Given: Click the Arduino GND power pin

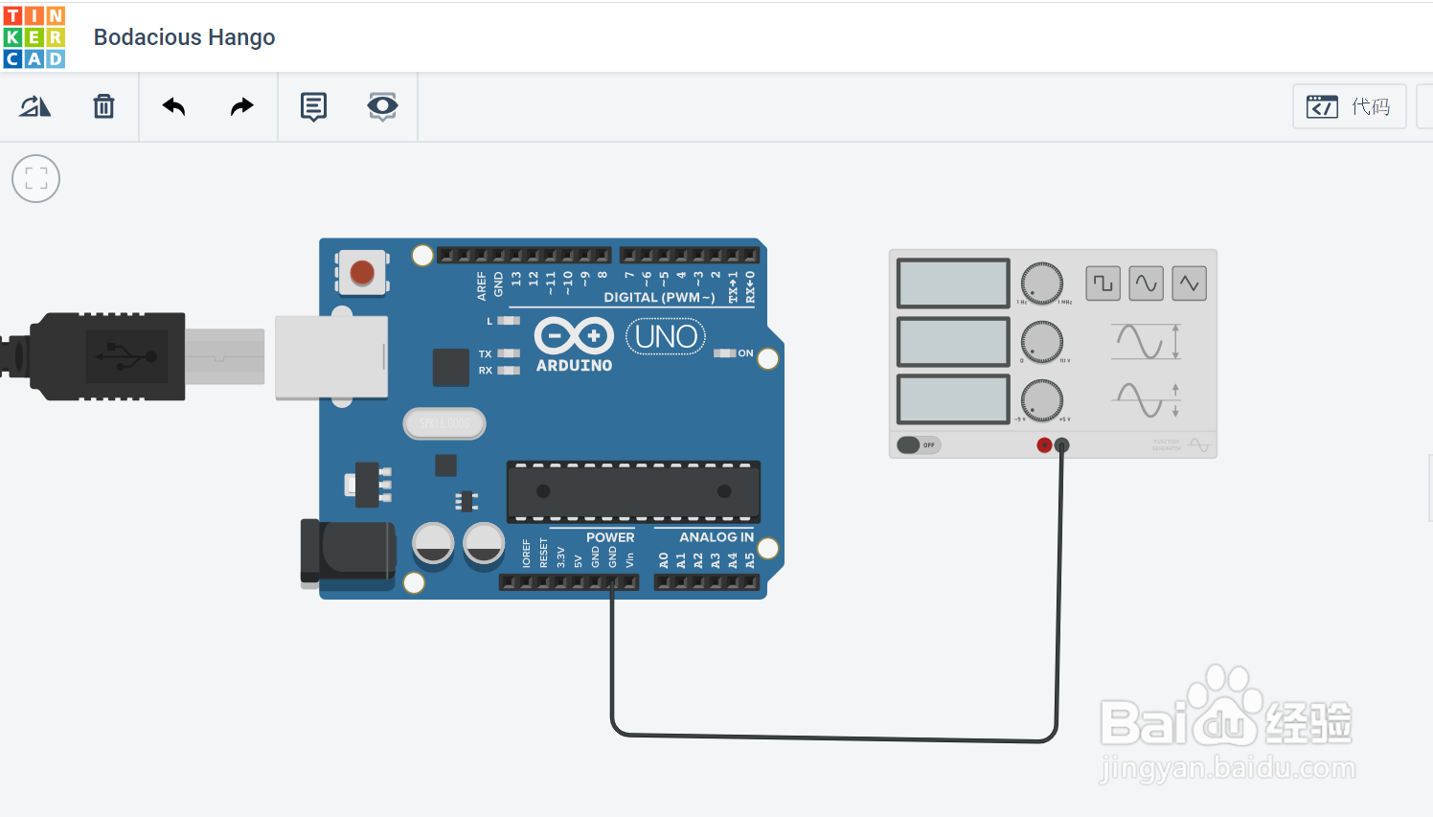Looking at the screenshot, I should point(612,582).
